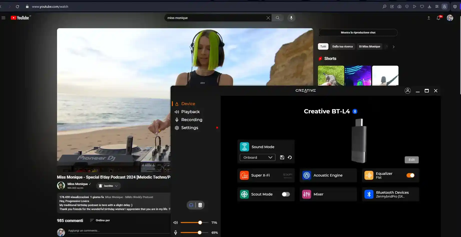Image resolution: width=461 pixels, height=237 pixels.
Task: Click the Scout Mode crosshair icon
Action: 244,194
